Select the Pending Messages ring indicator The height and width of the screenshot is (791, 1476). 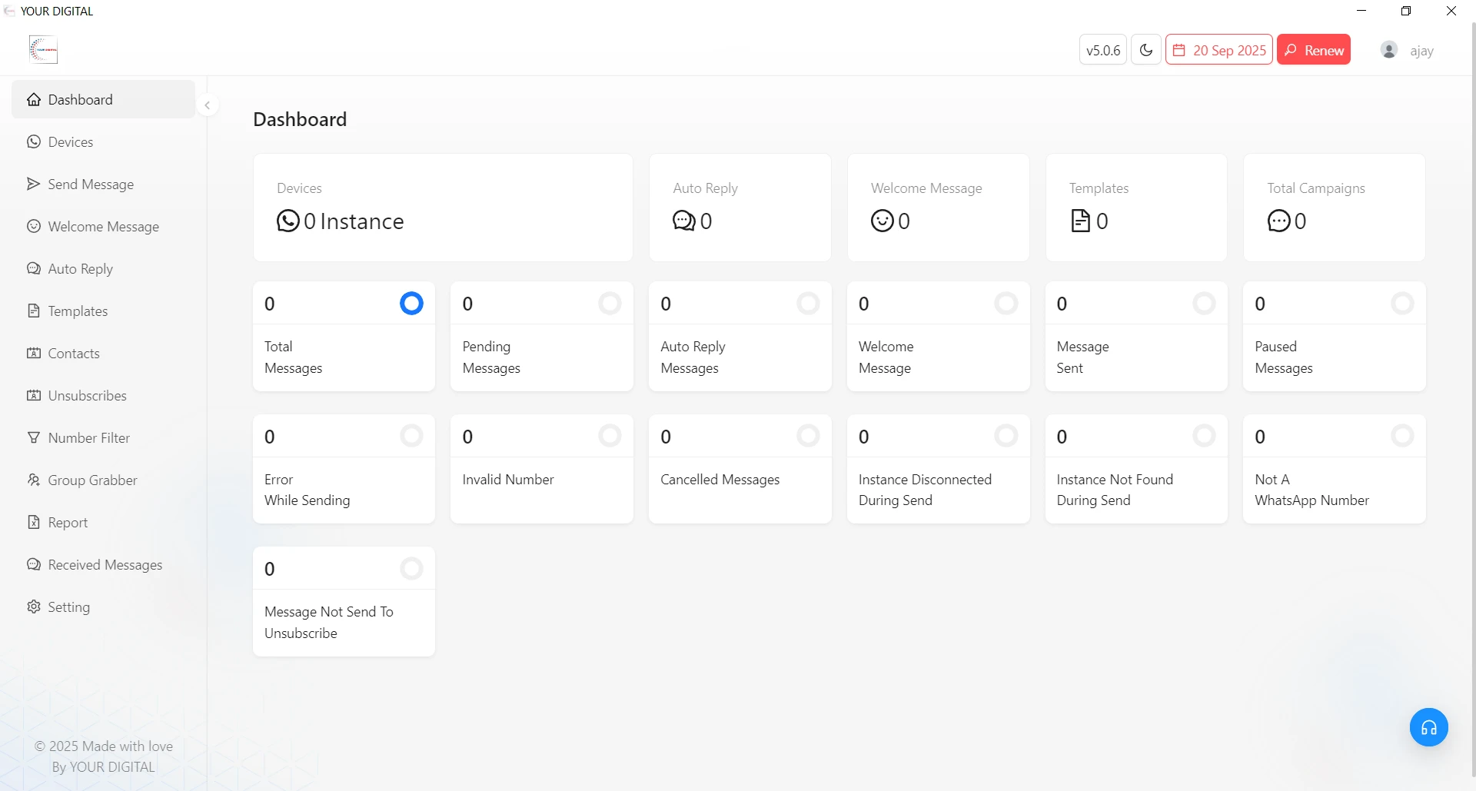click(x=610, y=304)
